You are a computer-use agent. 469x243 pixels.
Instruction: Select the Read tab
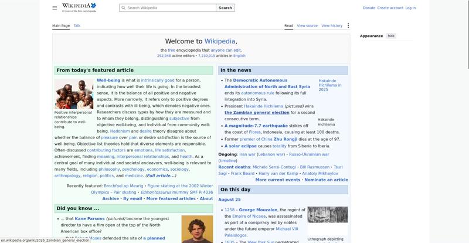(x=288, y=26)
